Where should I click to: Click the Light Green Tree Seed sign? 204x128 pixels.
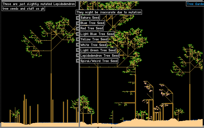pyautogui.click(x=98, y=50)
